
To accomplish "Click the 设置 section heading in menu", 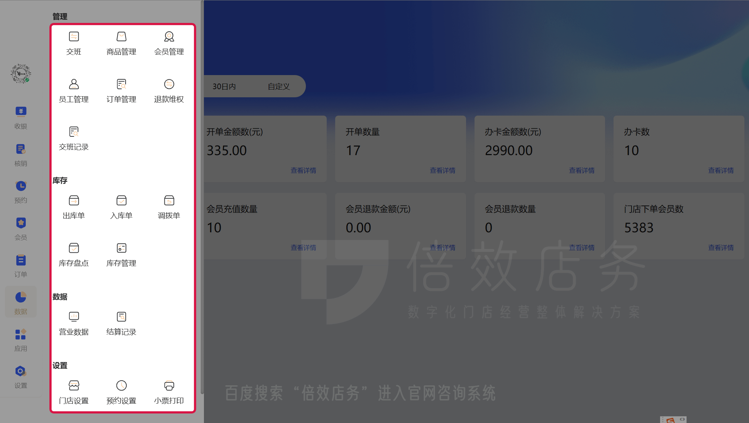I will [x=60, y=366].
